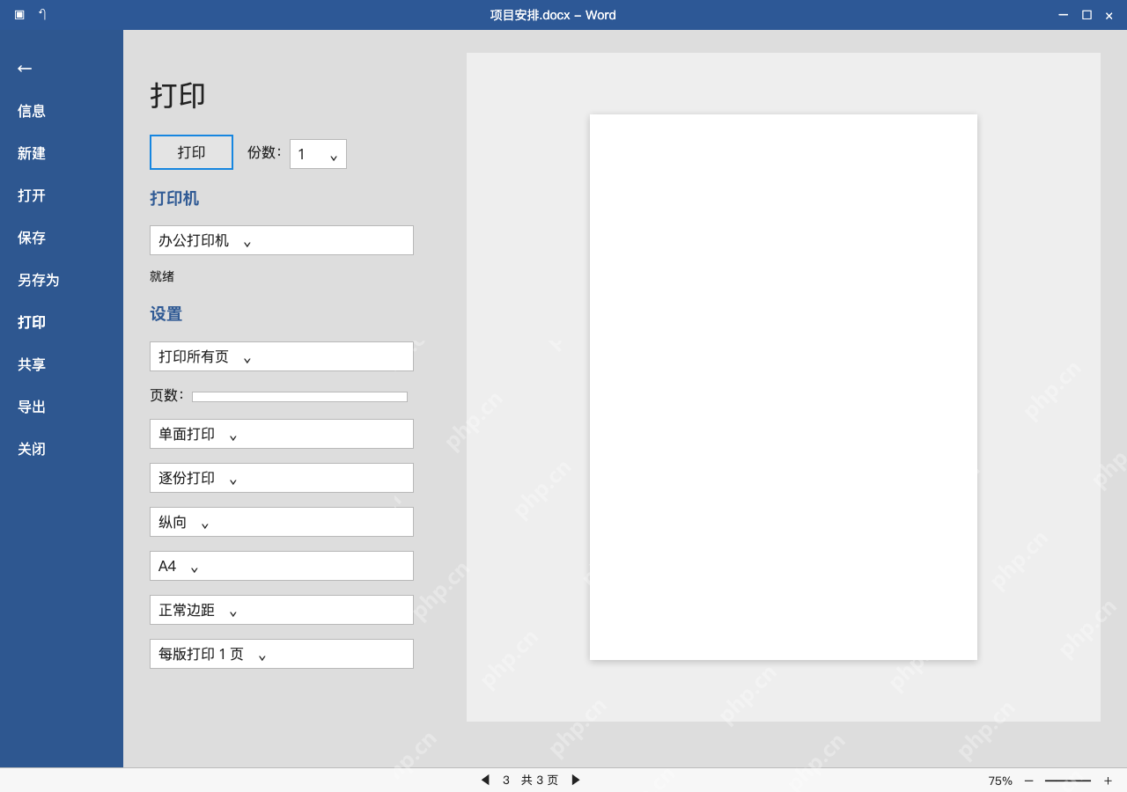Open the 信息 sidebar item

[32, 111]
